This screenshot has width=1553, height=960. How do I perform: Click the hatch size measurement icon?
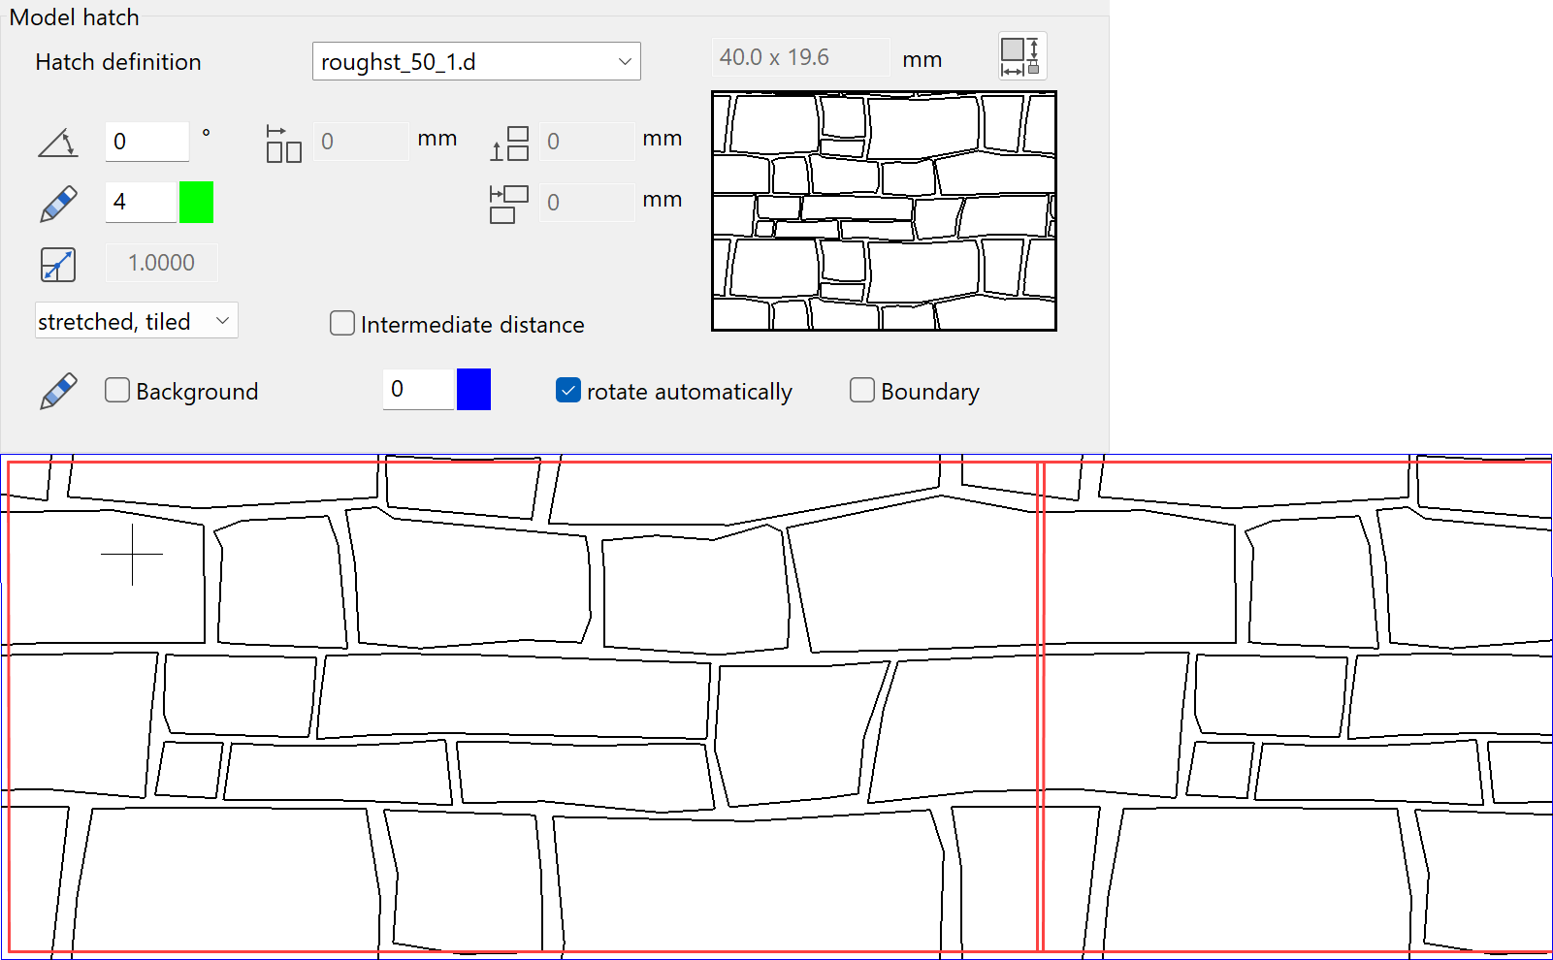click(x=1020, y=55)
